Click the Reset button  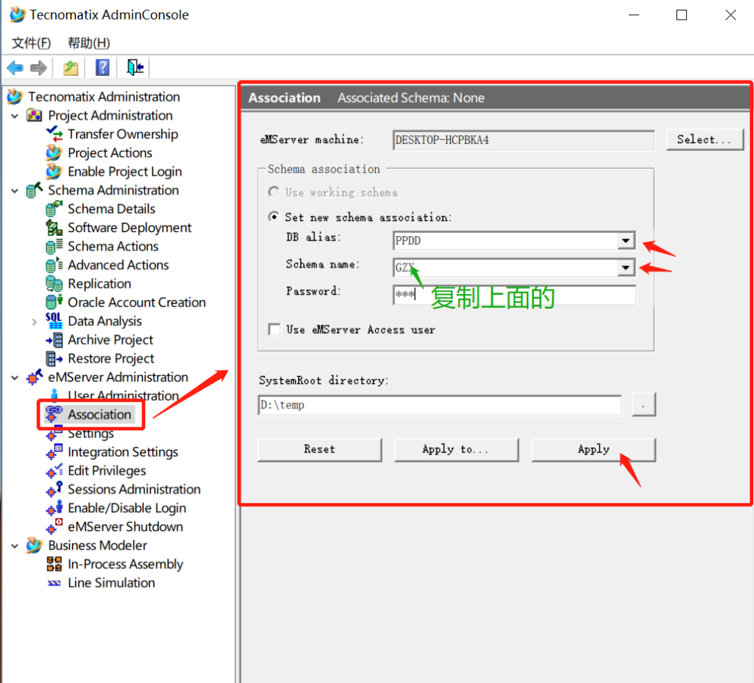(319, 449)
